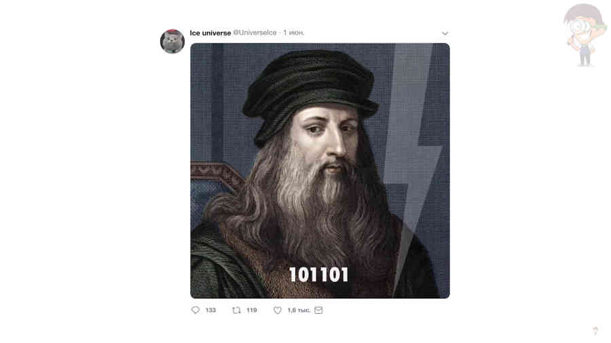The width and height of the screenshot is (611, 343).
Task: Open the Ice universe profile name
Action: point(210,33)
